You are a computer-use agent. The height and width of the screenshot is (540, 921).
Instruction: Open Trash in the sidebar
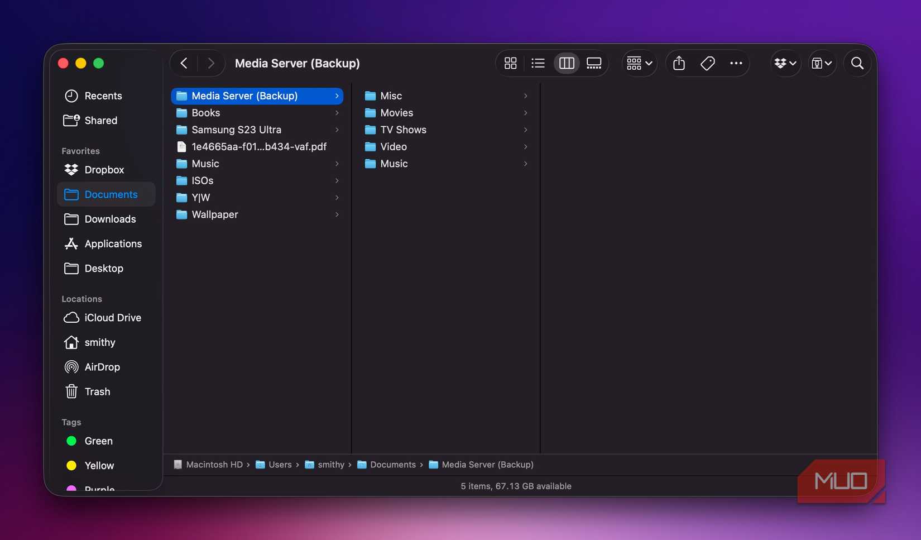pyautogui.click(x=97, y=391)
